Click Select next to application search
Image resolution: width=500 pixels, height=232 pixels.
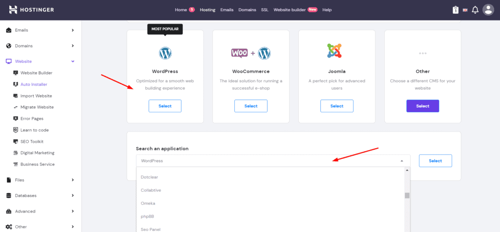click(435, 161)
